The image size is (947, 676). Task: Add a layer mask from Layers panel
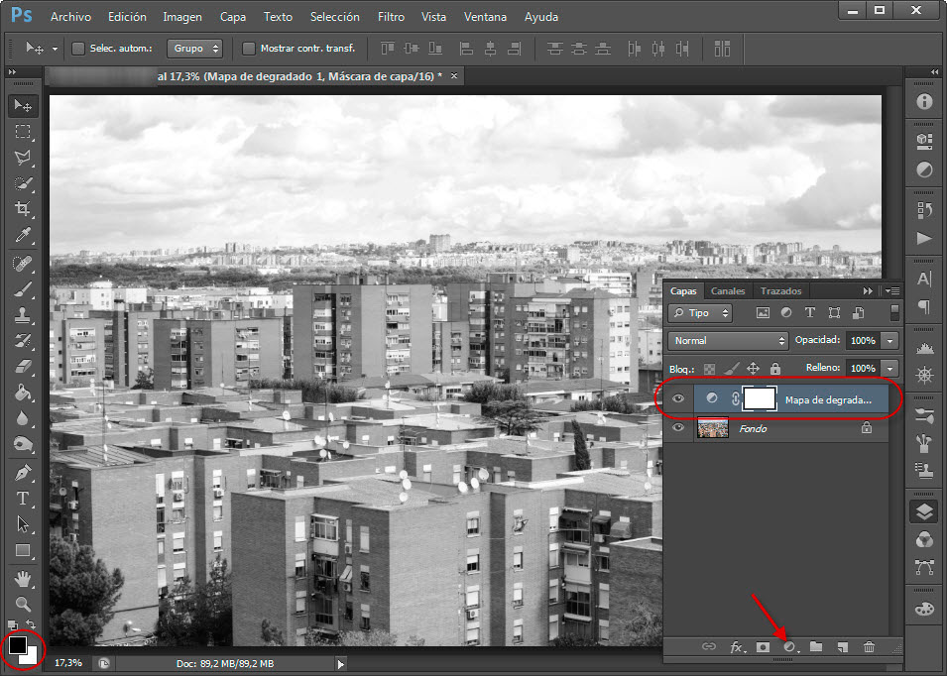(763, 647)
